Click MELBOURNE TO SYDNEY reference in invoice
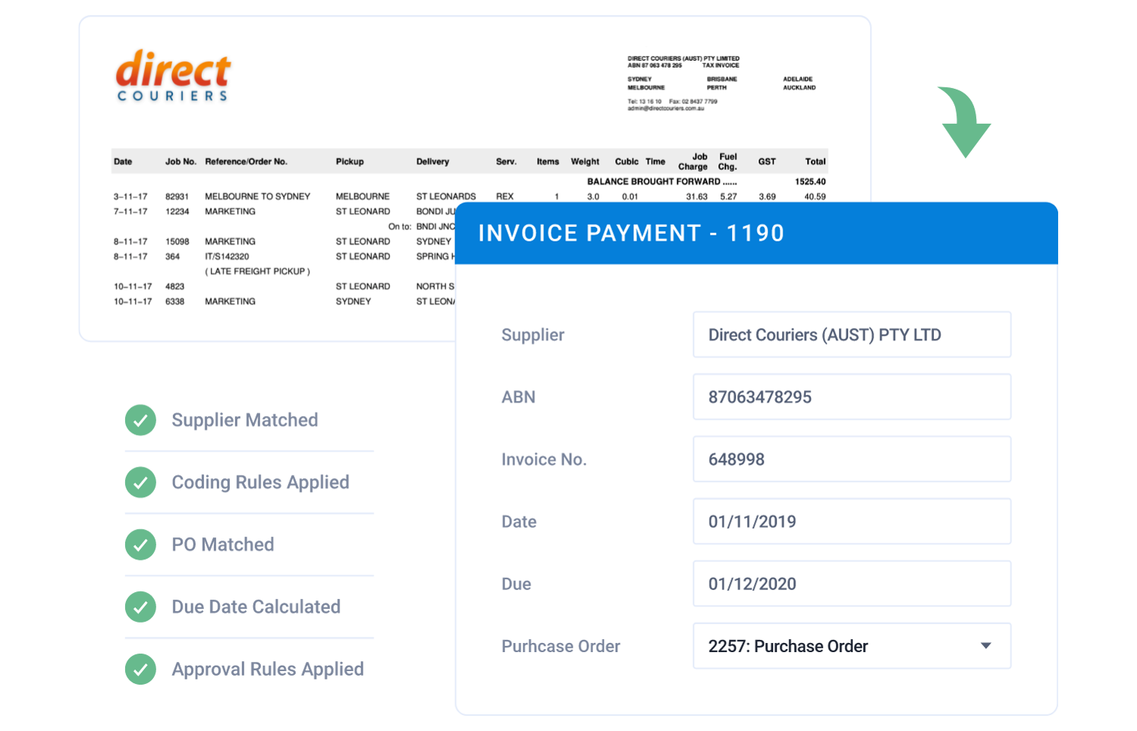This screenshot has height=731, width=1137. pyautogui.click(x=257, y=197)
